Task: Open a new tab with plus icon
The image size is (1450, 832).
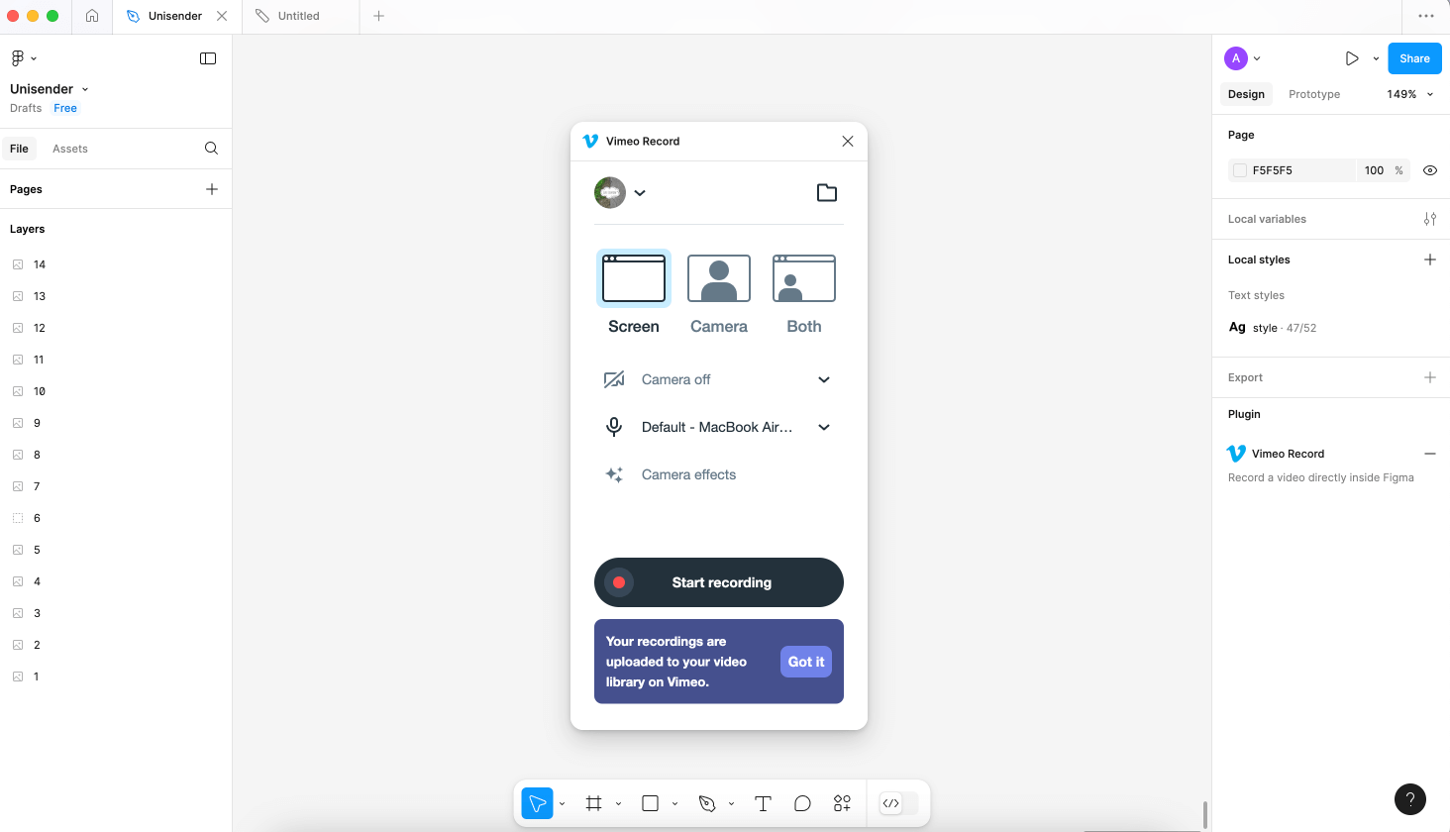Action: click(x=378, y=16)
